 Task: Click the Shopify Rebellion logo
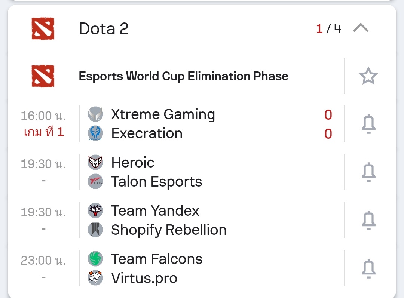[95, 230]
